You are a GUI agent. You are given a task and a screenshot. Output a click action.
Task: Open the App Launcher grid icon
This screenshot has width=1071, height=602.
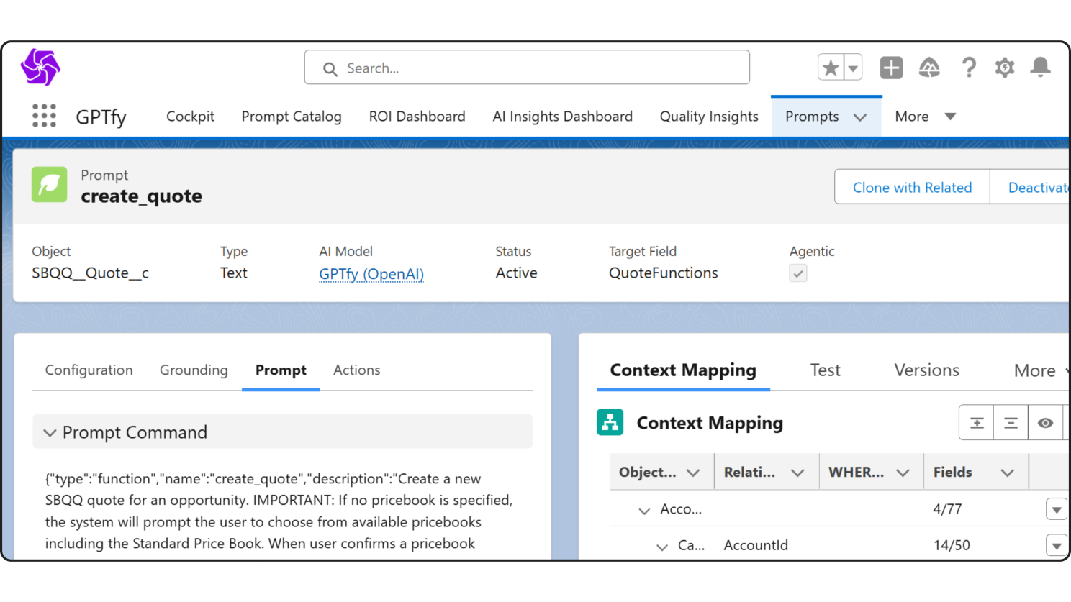click(x=44, y=116)
